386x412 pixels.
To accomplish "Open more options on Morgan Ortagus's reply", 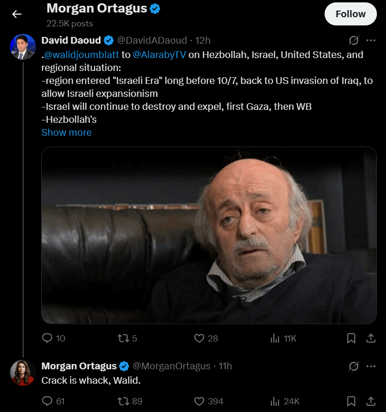I will click(x=371, y=366).
